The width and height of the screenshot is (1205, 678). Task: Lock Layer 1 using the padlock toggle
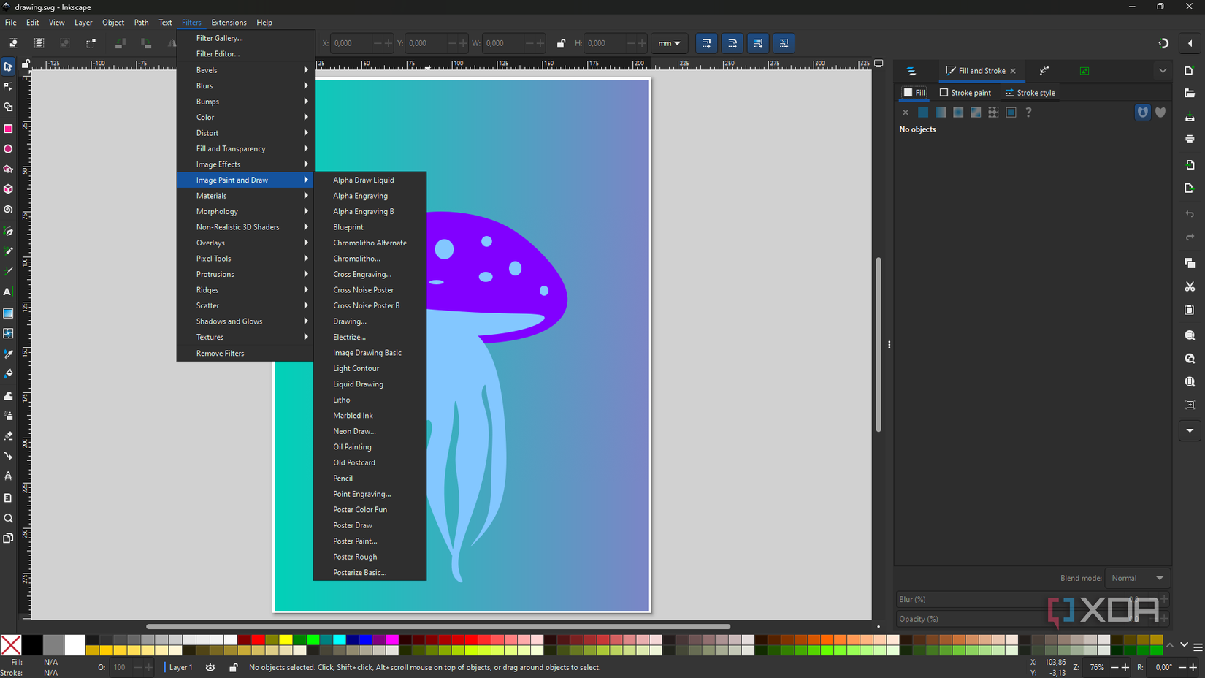pos(234,667)
